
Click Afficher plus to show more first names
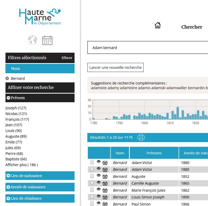(x=22, y=165)
